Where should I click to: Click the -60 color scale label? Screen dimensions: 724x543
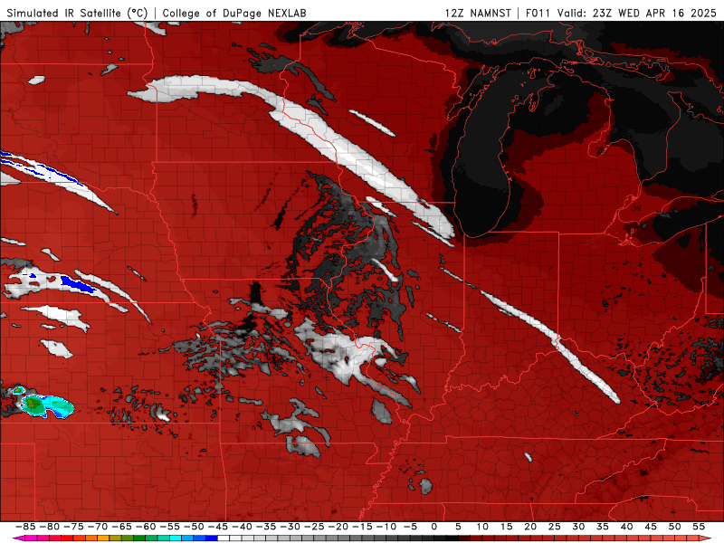pyautogui.click(x=145, y=527)
